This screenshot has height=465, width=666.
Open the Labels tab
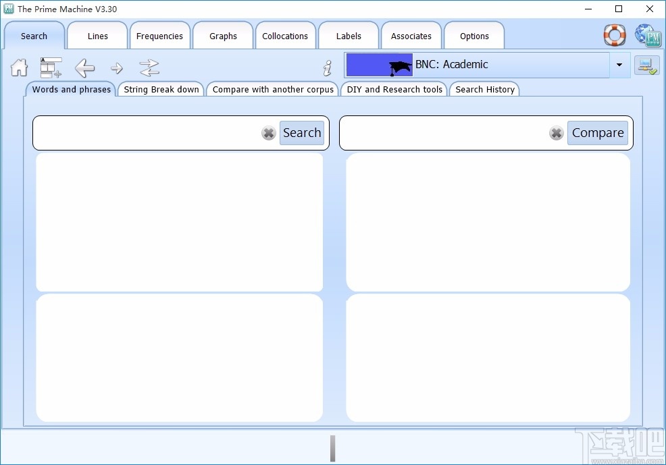pos(349,36)
